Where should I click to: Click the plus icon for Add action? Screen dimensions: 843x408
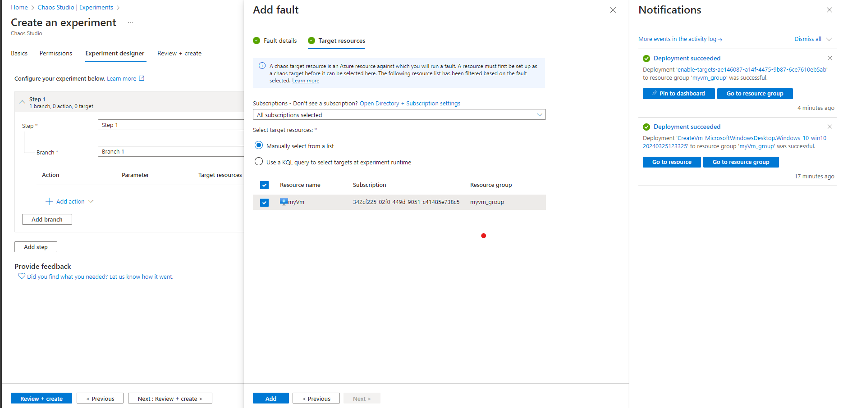click(49, 201)
